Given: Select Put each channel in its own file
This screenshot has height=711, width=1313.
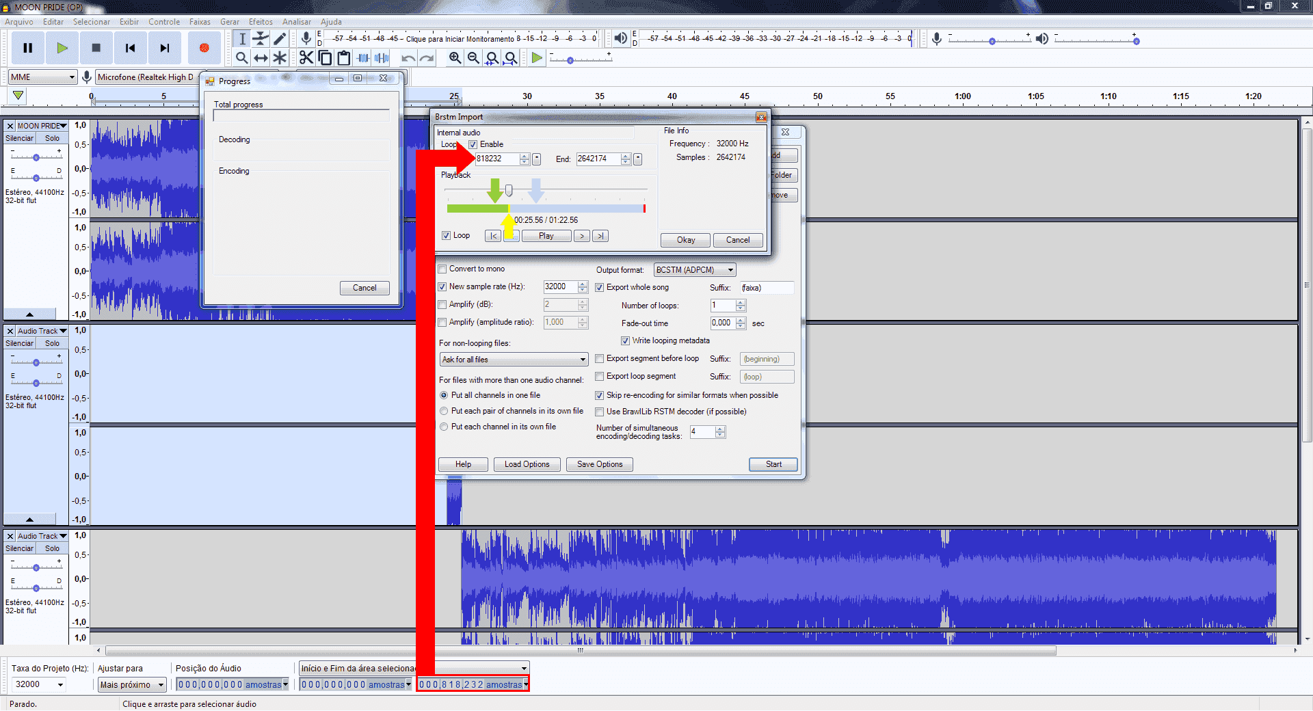Looking at the screenshot, I should 445,427.
